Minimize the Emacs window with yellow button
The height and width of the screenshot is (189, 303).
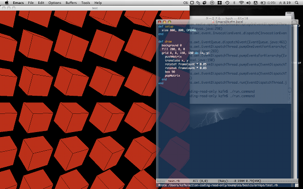tap(165, 22)
